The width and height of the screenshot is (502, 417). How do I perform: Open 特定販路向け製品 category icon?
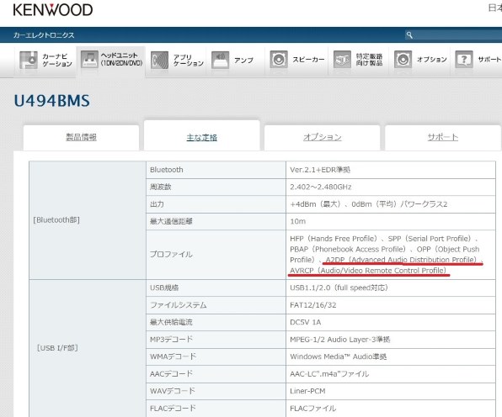coord(342,60)
